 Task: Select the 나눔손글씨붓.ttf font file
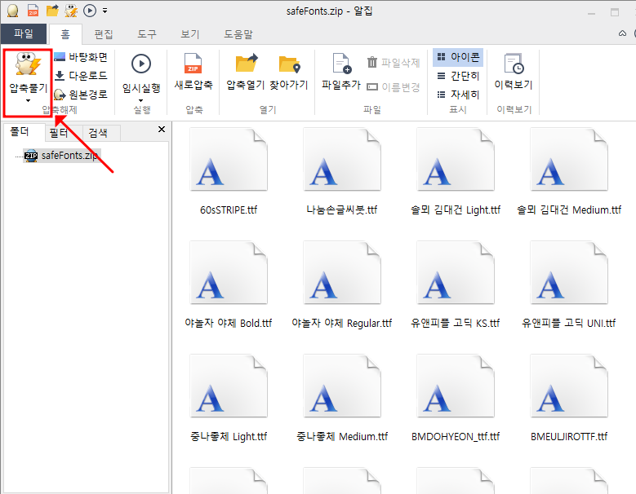point(342,172)
